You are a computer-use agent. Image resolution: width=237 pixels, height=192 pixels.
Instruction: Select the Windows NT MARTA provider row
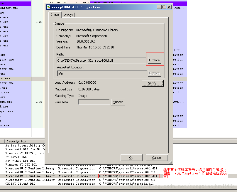click(x=25, y=153)
